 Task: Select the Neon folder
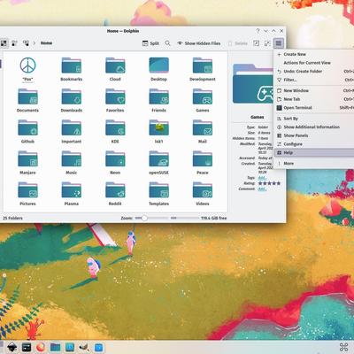(115, 163)
